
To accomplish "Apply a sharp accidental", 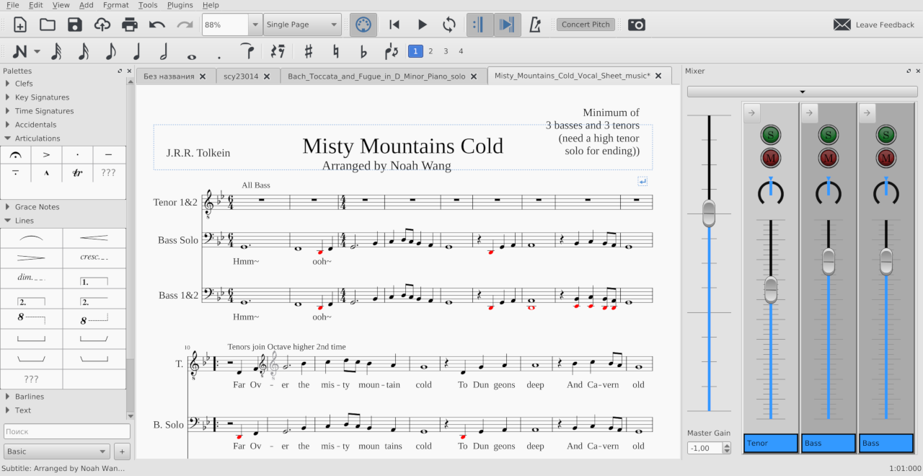I will 309,51.
